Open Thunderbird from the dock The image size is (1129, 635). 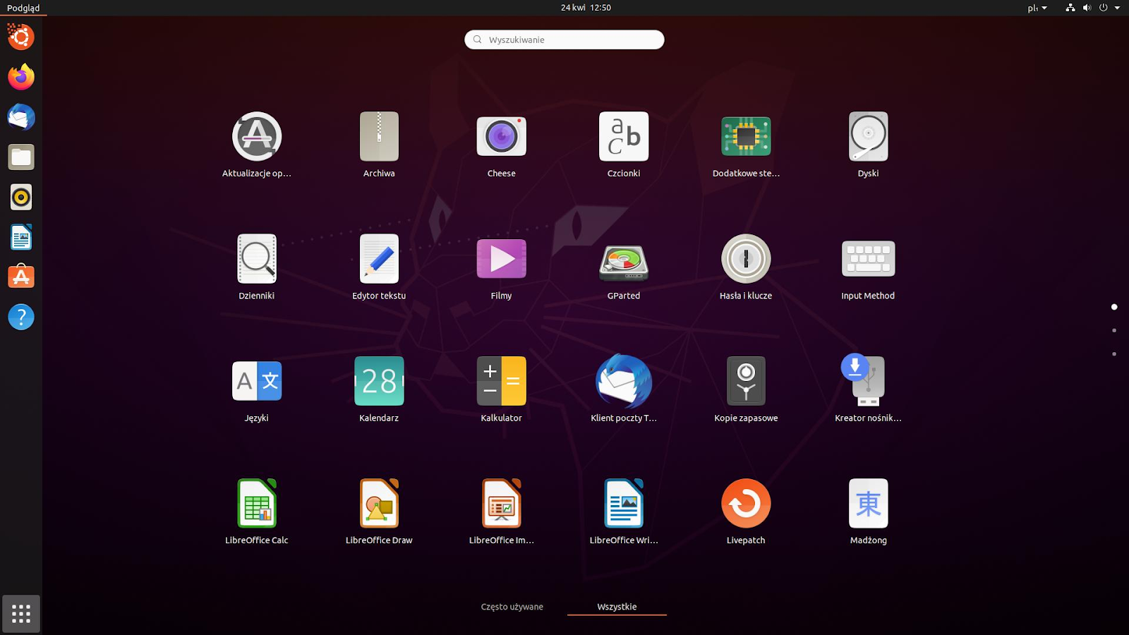point(21,117)
